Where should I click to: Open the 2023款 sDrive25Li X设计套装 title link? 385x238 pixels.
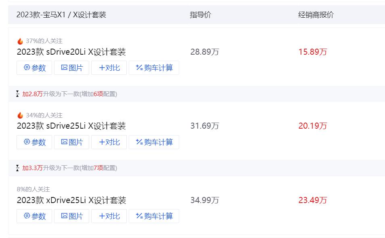click(x=71, y=126)
